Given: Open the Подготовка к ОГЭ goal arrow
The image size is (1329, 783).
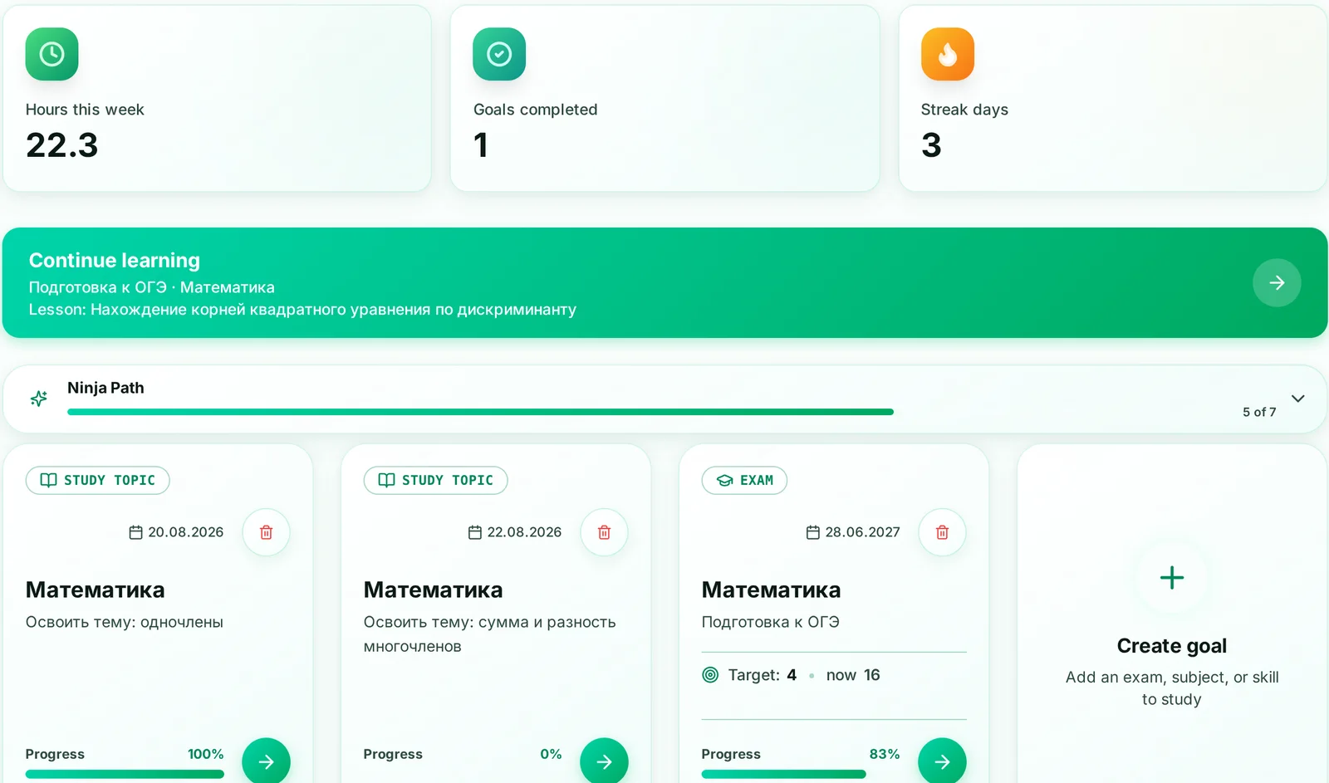Looking at the screenshot, I should (x=942, y=761).
